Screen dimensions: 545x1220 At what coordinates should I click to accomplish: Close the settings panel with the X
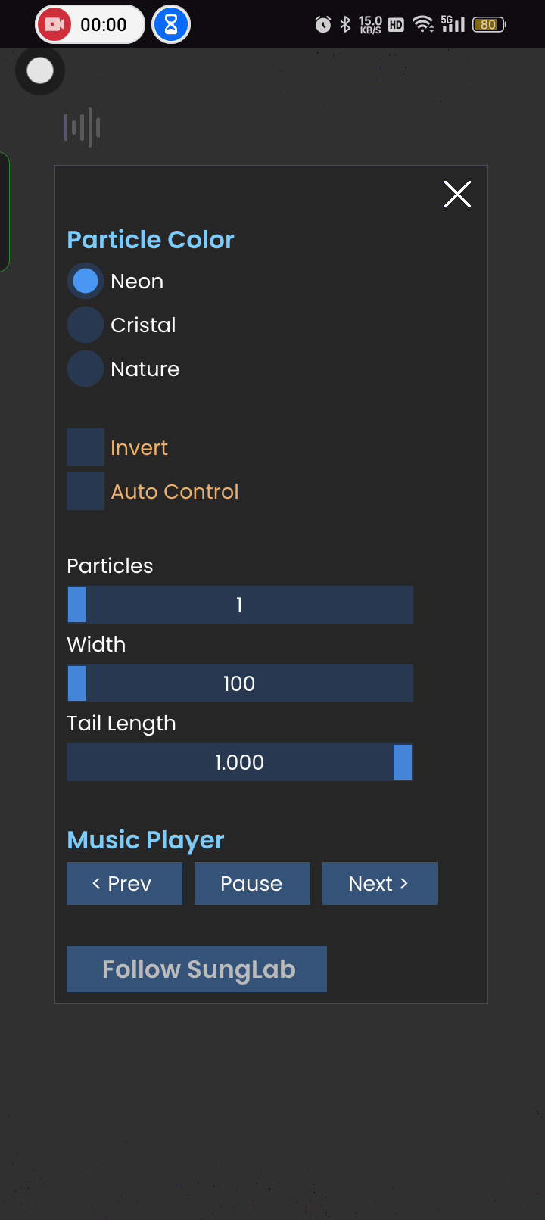pyautogui.click(x=457, y=195)
